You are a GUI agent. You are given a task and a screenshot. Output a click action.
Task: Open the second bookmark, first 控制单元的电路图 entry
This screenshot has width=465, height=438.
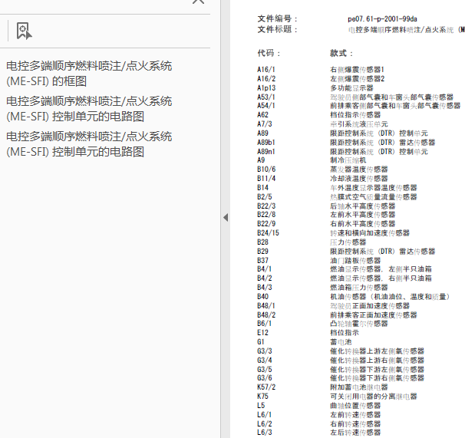click(89, 108)
